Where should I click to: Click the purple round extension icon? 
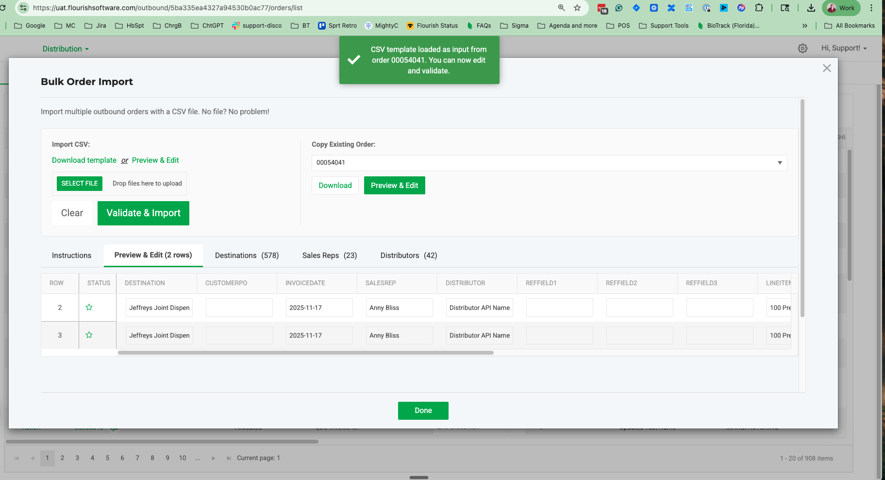(741, 8)
